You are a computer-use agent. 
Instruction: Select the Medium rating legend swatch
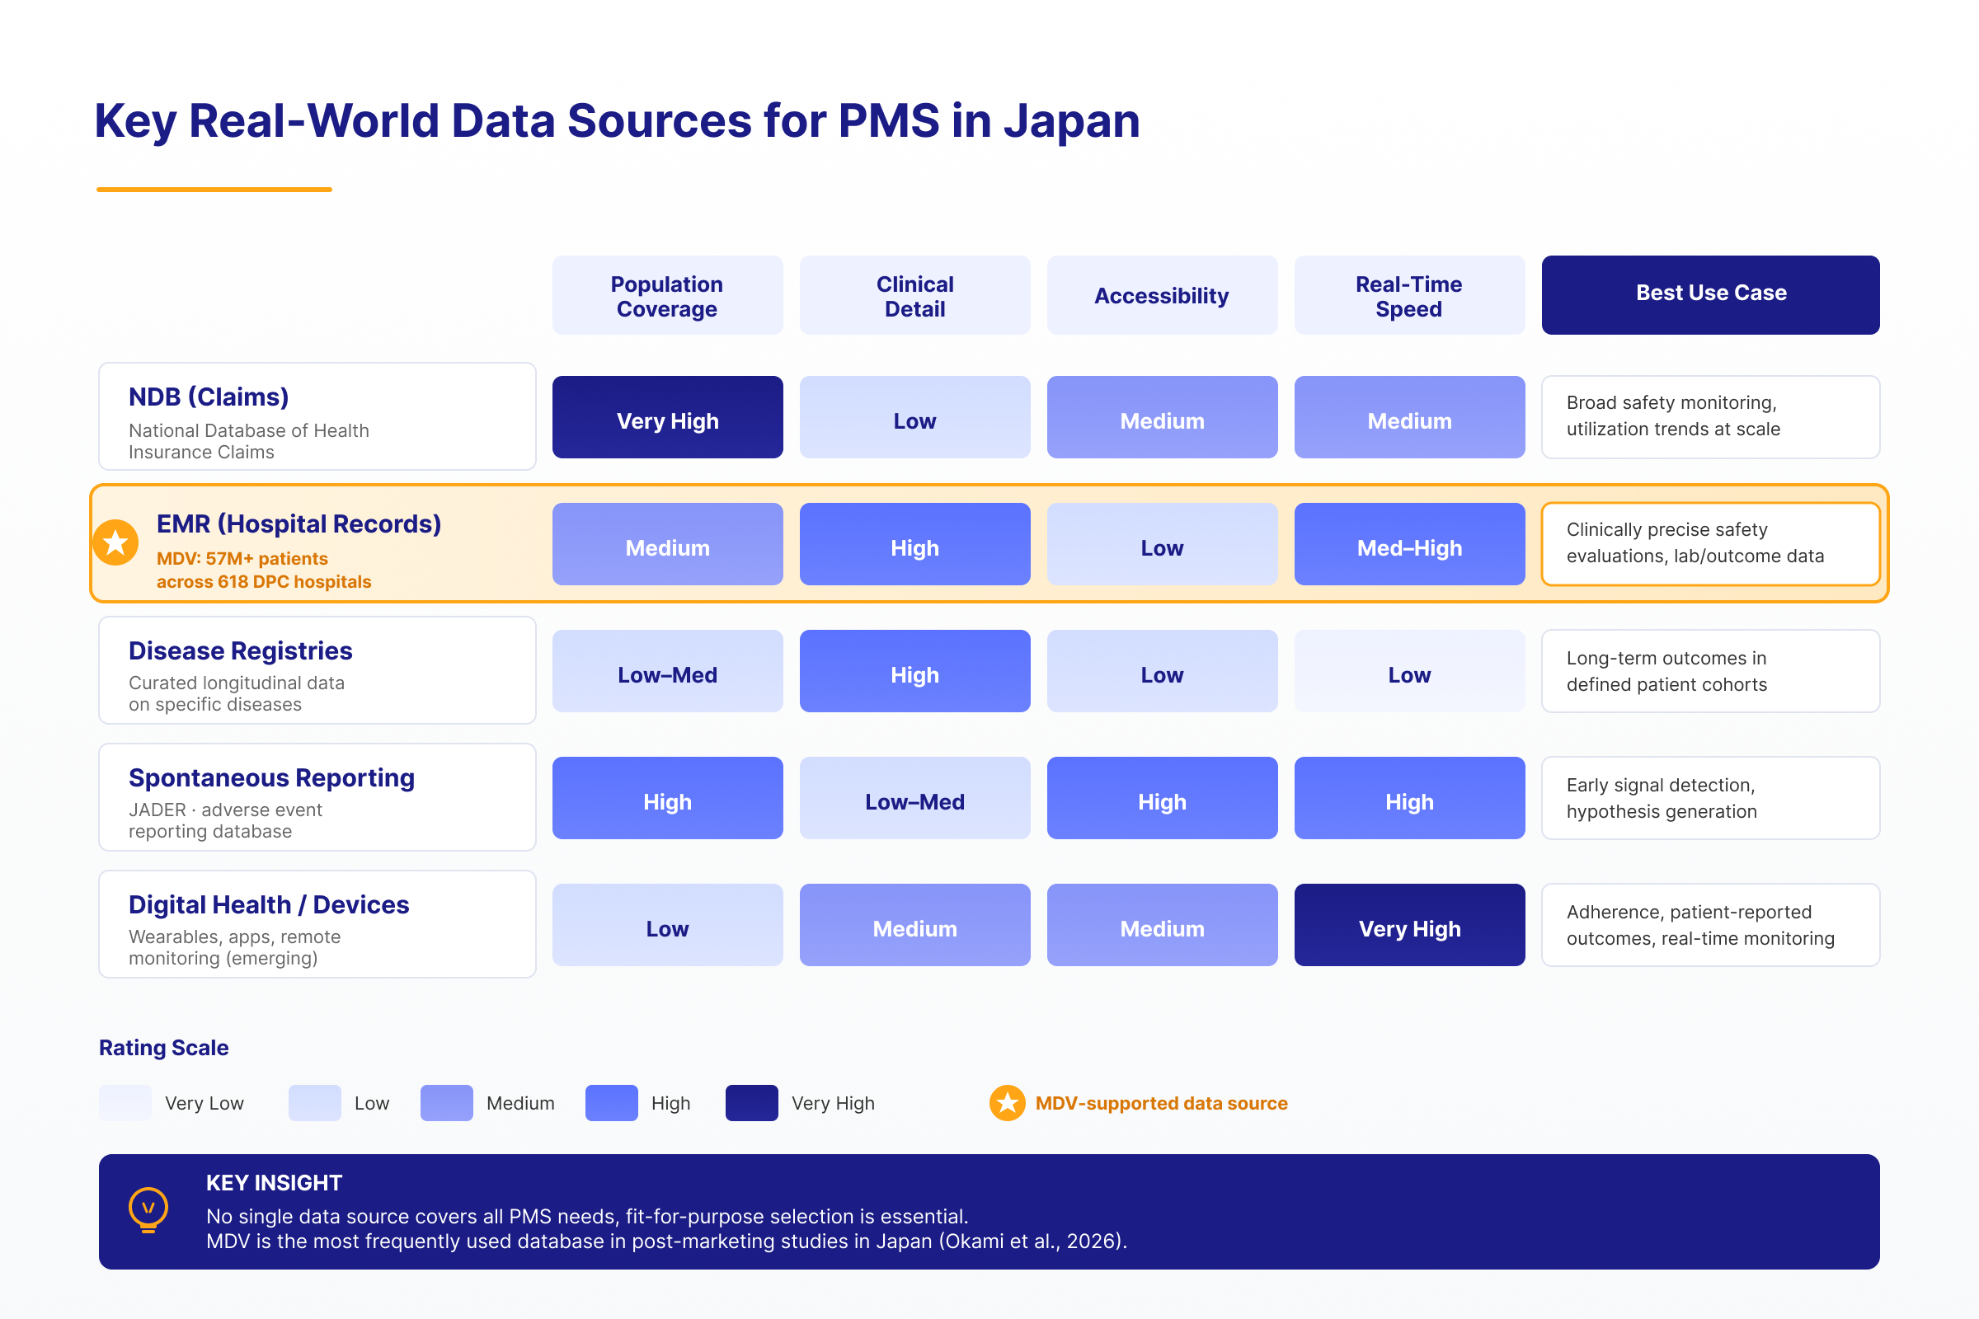point(447,1103)
